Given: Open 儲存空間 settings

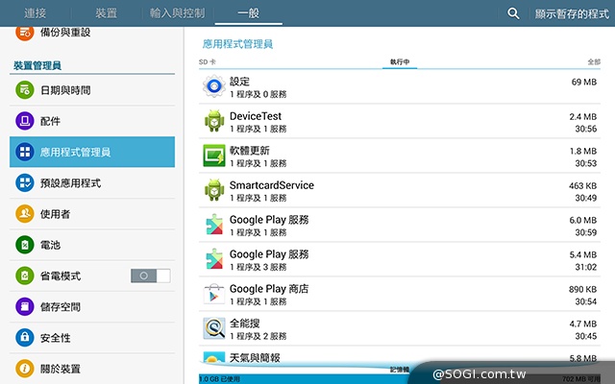Looking at the screenshot, I should point(92,307).
